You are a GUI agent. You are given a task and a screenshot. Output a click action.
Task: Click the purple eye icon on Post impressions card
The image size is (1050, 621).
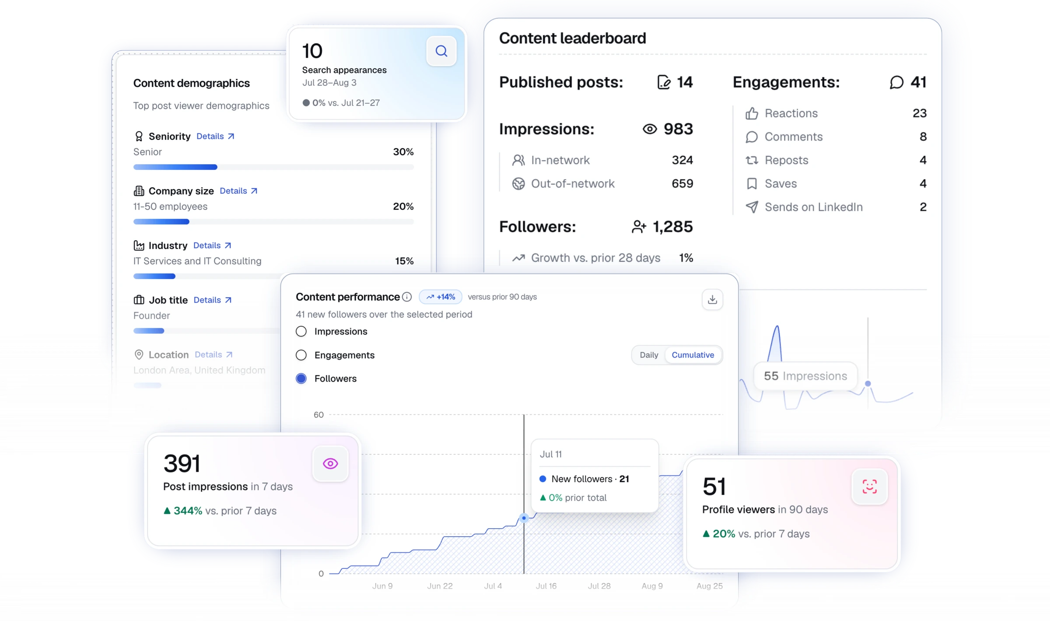pyautogui.click(x=330, y=463)
